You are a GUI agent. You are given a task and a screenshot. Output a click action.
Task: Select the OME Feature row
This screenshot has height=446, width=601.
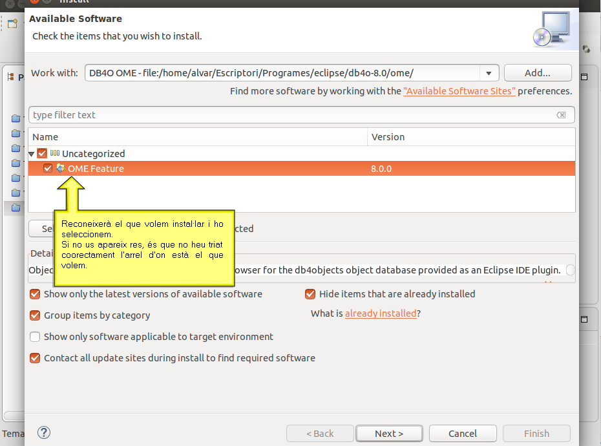(302, 168)
